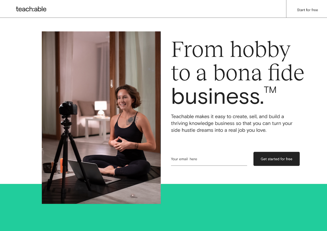Click the TM trademark symbol
The height and width of the screenshot is (231, 327).
click(x=270, y=90)
